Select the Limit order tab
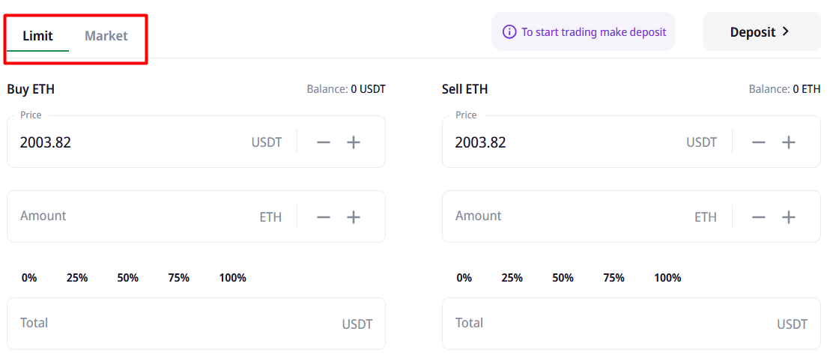 [37, 36]
